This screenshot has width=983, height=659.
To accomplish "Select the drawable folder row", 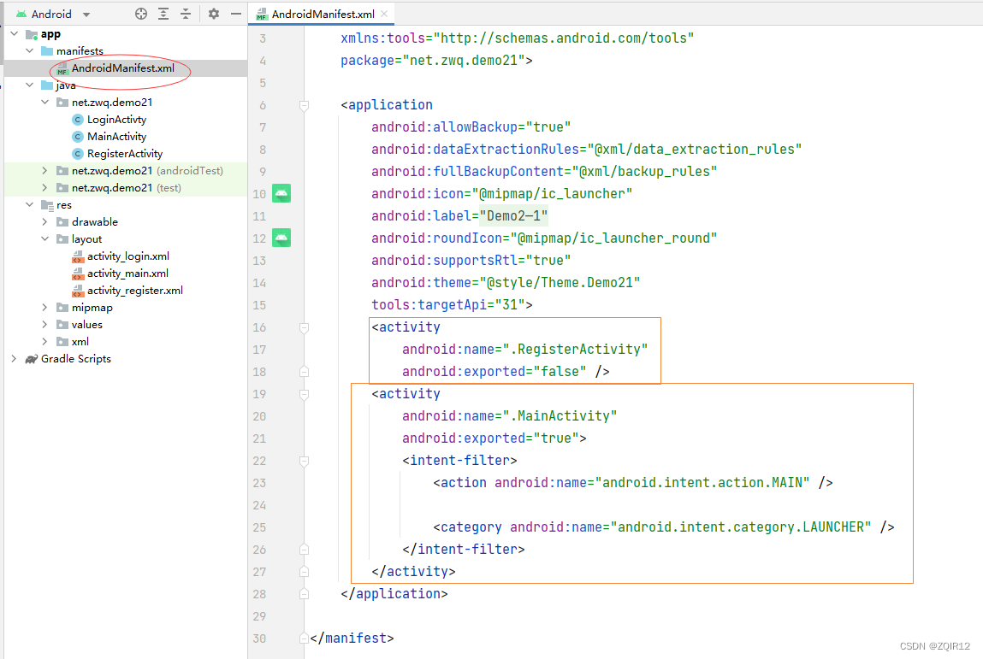I will point(126,221).
